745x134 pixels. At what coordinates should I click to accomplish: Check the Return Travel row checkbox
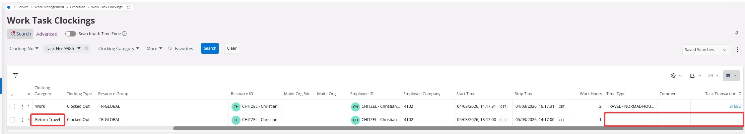pyautogui.click(x=12, y=120)
